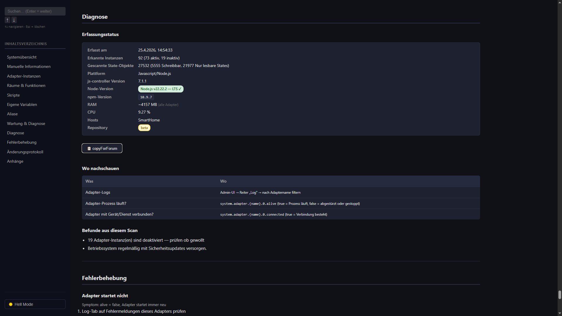
Task: Click the 'Wo' table column header
Action: pos(223,181)
